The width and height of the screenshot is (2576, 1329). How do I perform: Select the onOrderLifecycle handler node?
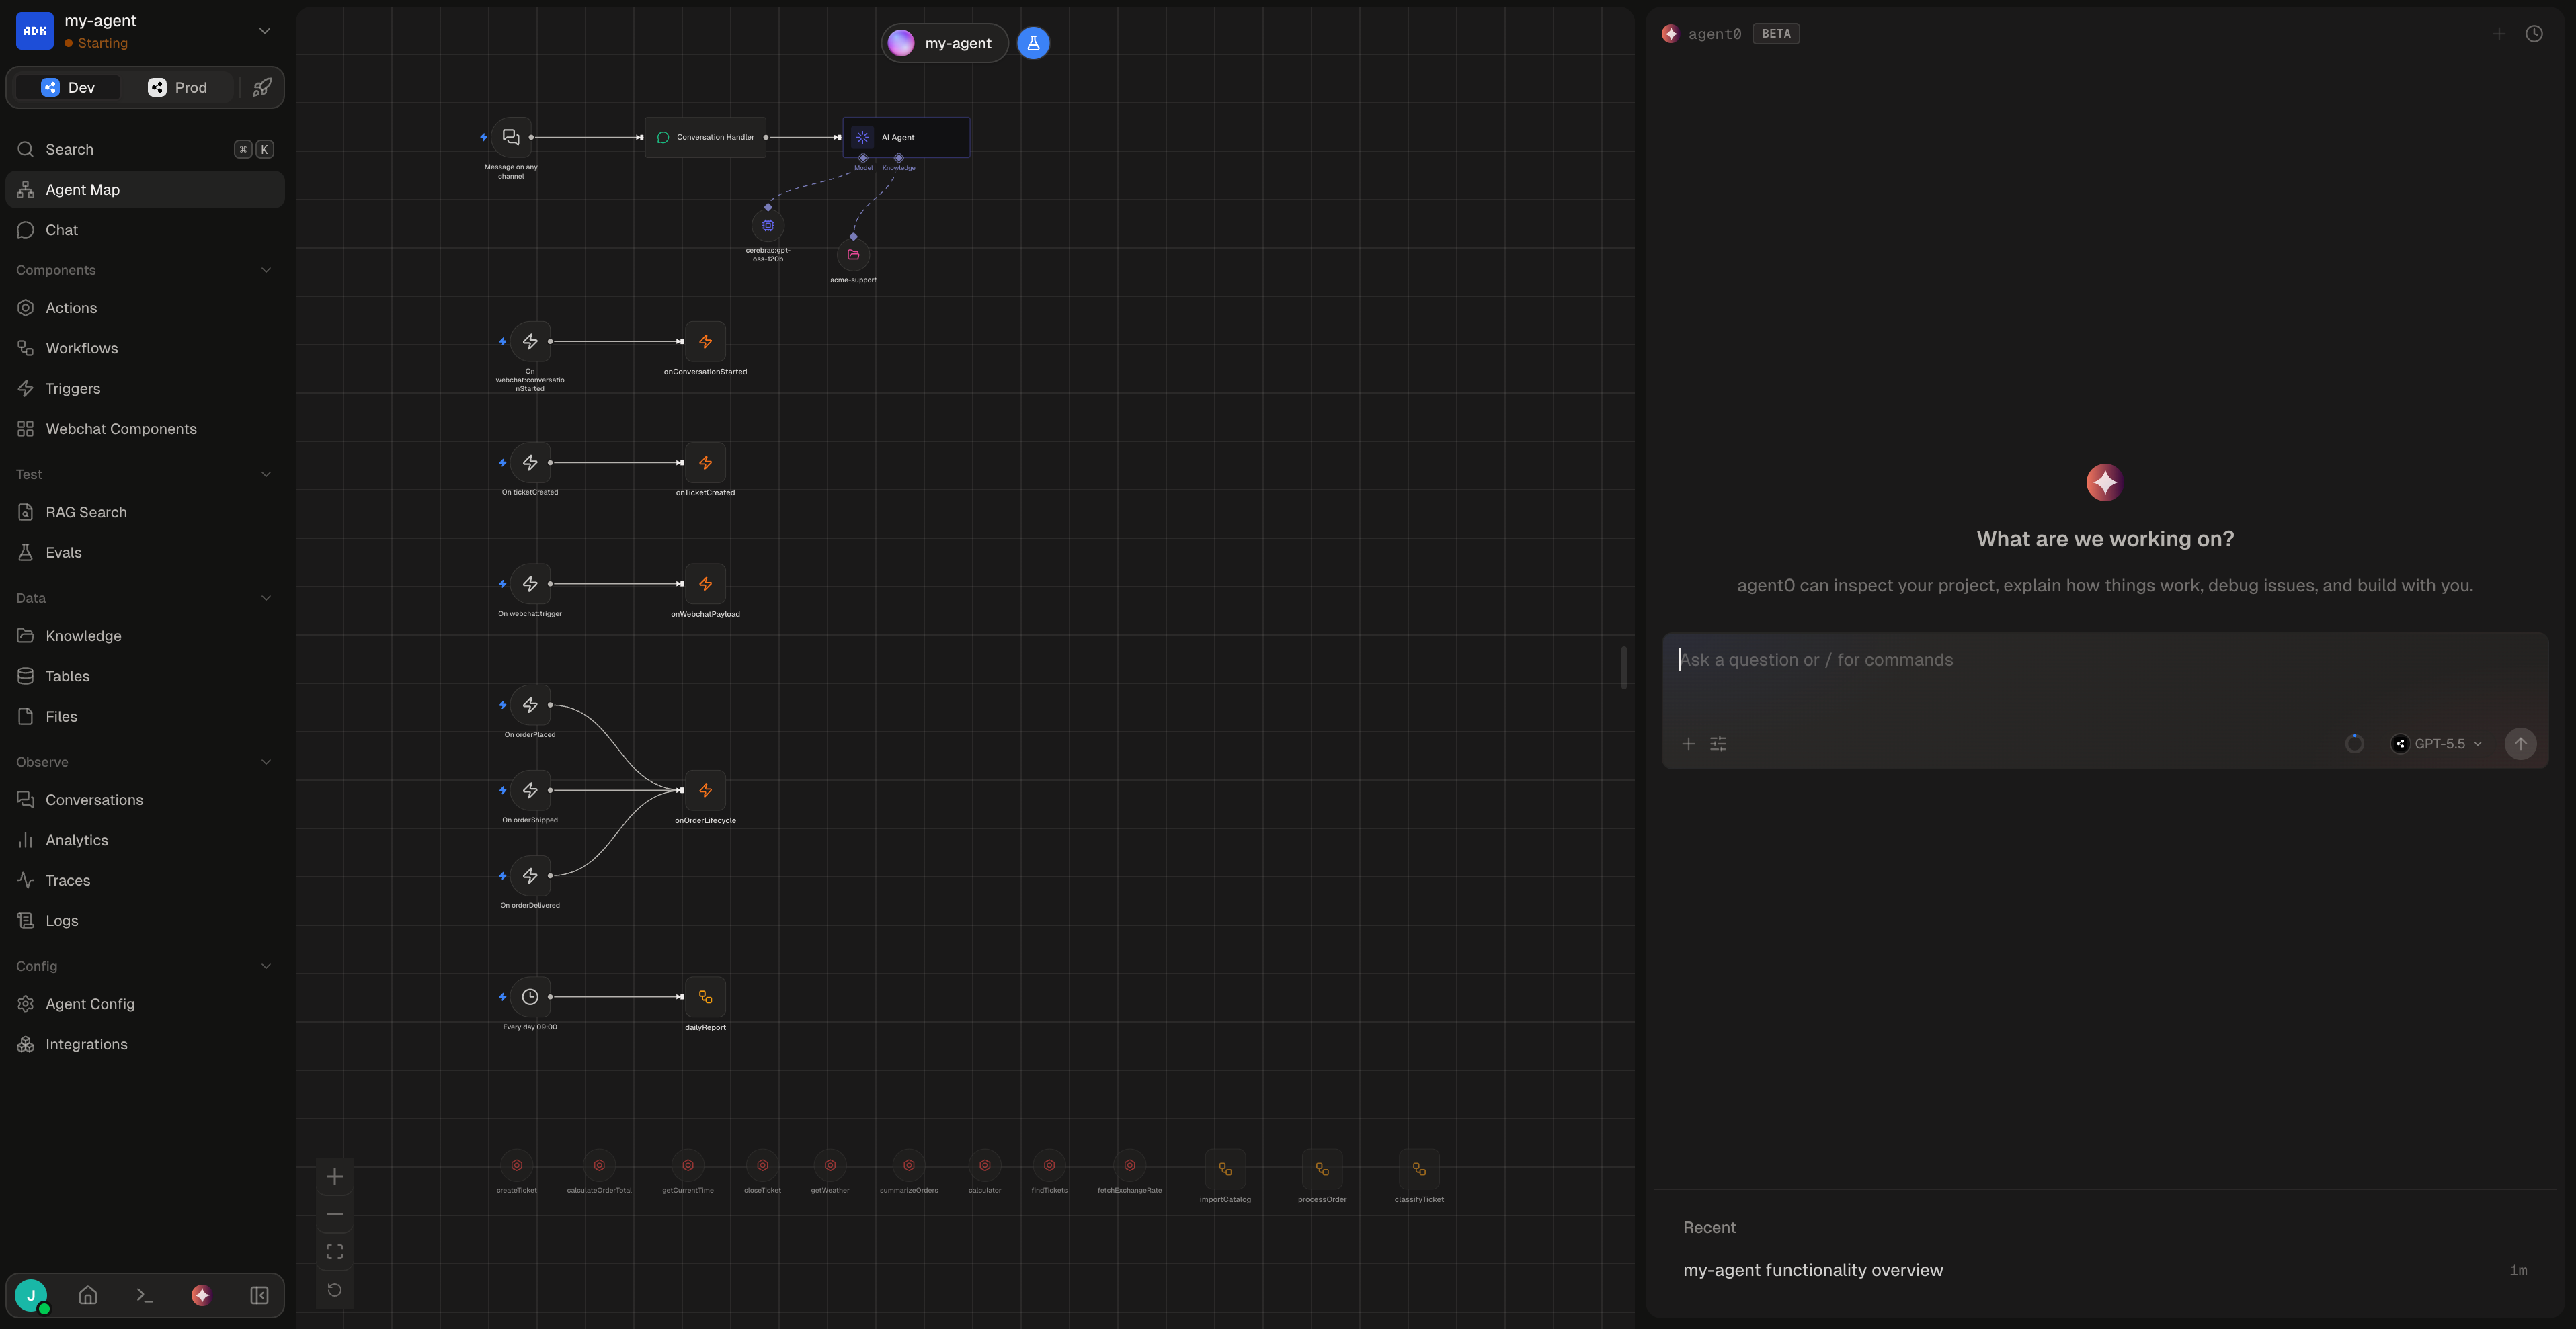[x=705, y=790]
